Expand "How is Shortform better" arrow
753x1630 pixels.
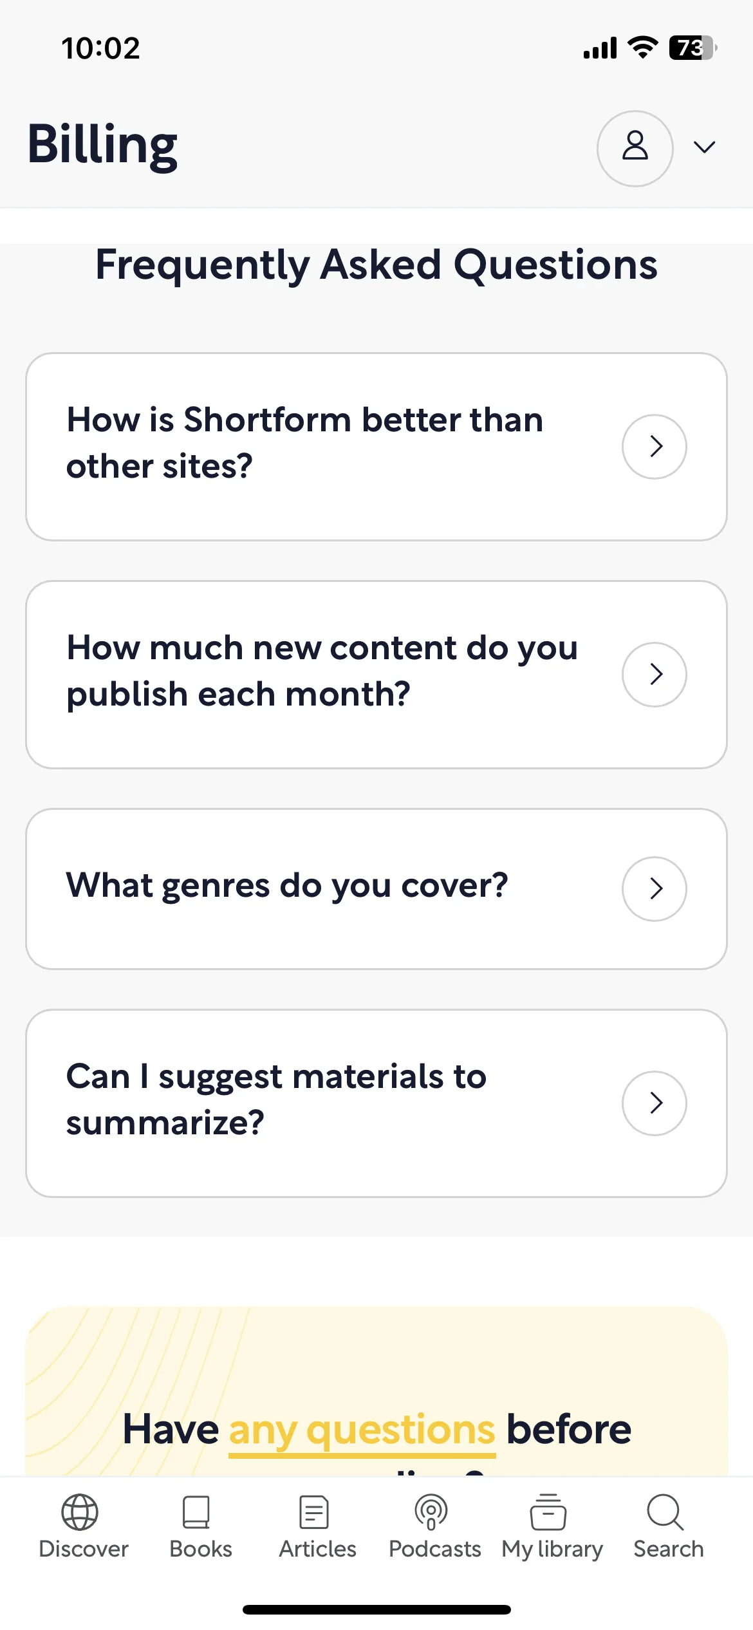click(655, 446)
